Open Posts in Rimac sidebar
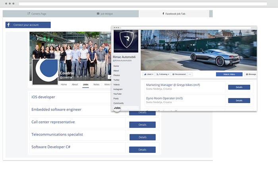The width and height of the screenshot is (278, 174). tap(116, 98)
